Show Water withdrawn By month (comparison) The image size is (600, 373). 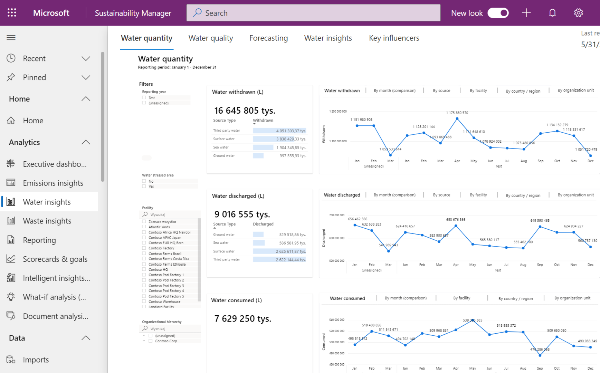[x=394, y=90]
